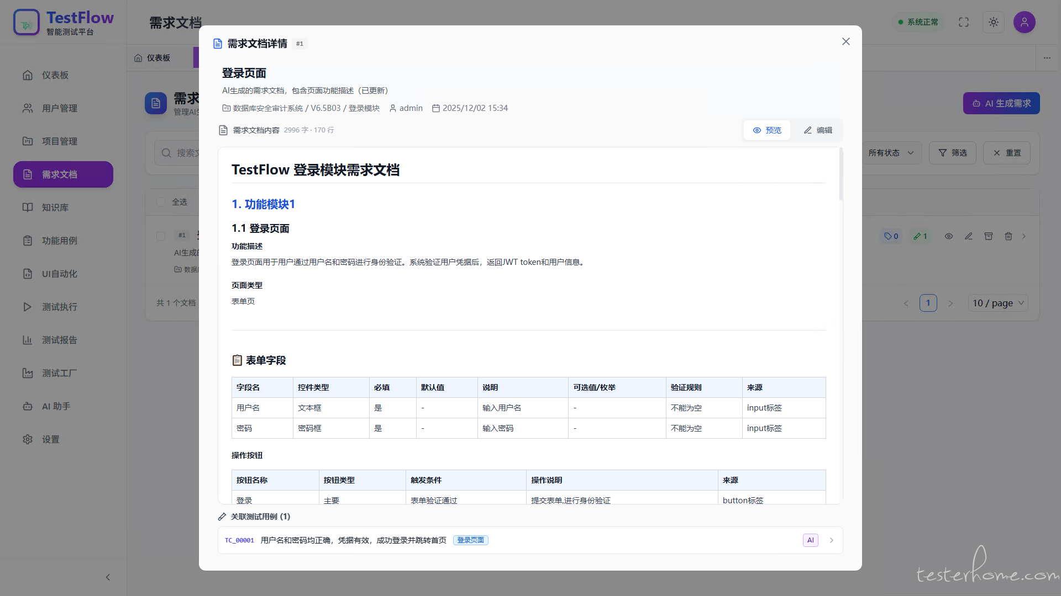Tick the checkbox for document #1
The height and width of the screenshot is (596, 1061).
click(161, 236)
